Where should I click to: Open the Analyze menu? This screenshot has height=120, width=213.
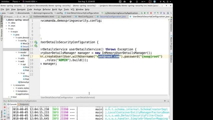[x=37, y=9]
